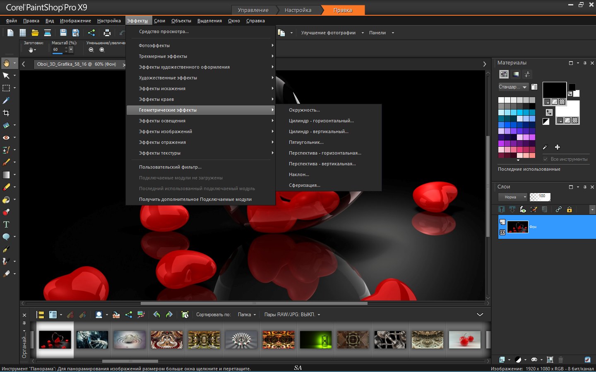Click the black foreground material swatch
The height and width of the screenshot is (372, 596).
click(555, 90)
